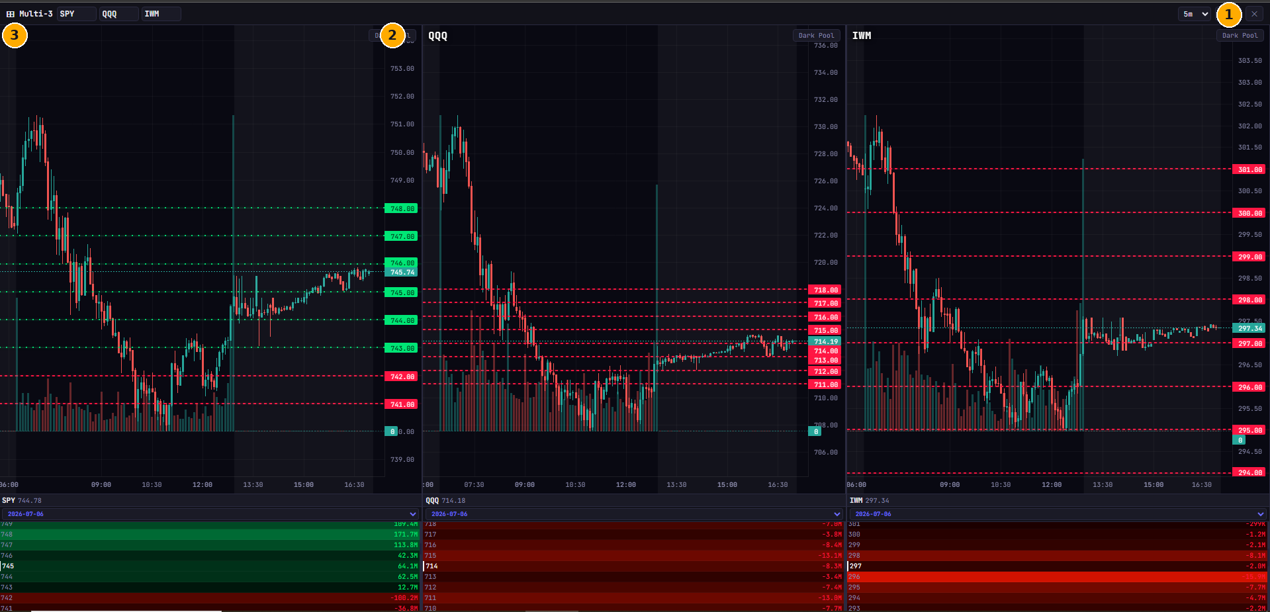Click the red 294.00 level tag on IWM
Image resolution: width=1270 pixels, height=612 pixels.
[x=1249, y=472]
